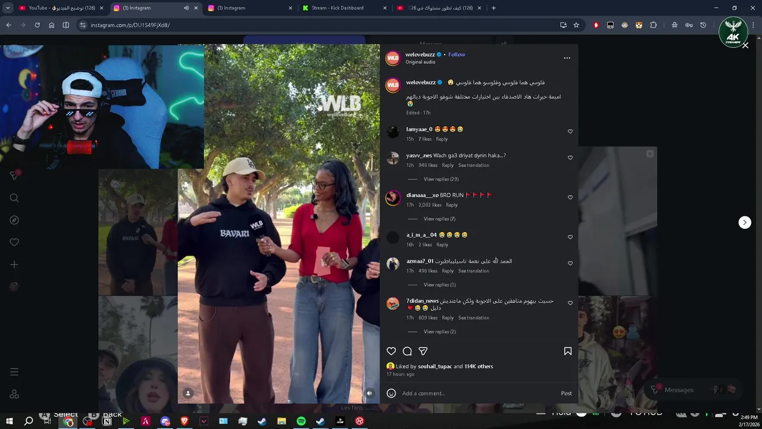Image resolution: width=762 pixels, height=429 pixels.
Task: Create a new post with the plus icon
Action: tap(14, 265)
